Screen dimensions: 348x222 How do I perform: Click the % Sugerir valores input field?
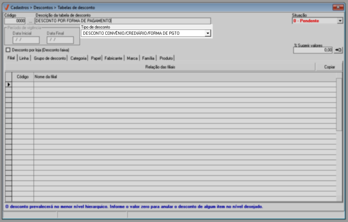point(313,50)
